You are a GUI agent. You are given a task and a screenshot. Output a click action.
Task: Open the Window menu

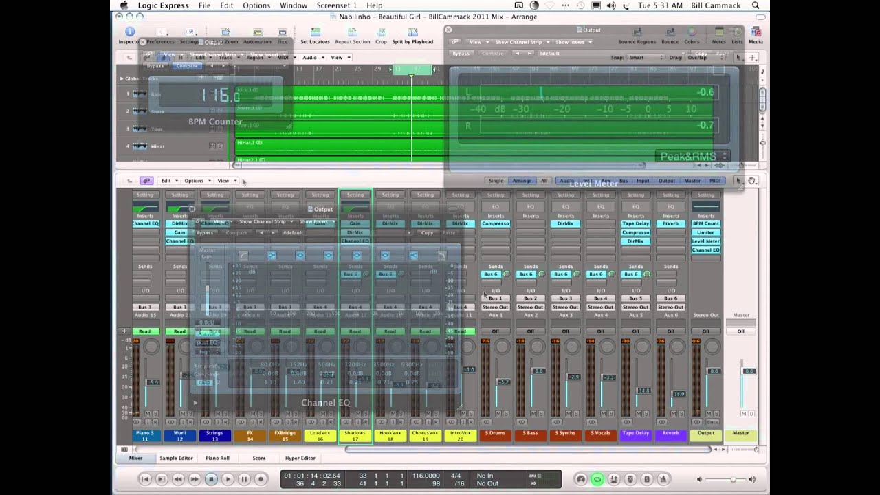[x=294, y=5]
